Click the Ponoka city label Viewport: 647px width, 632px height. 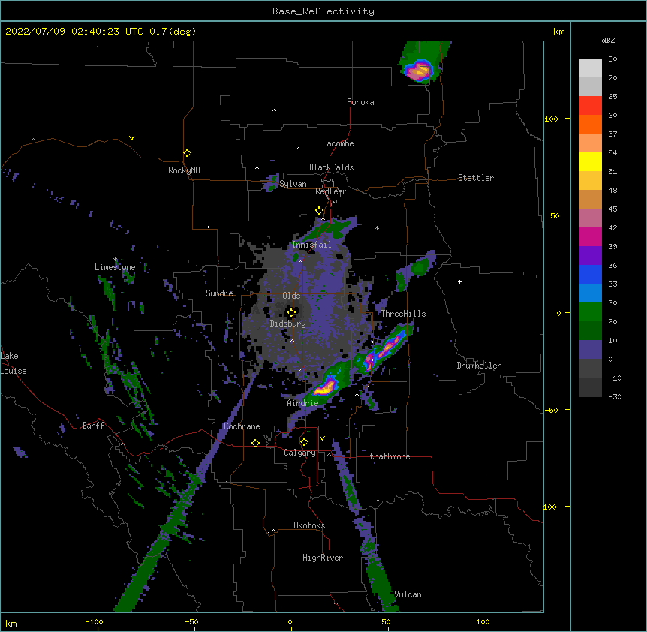[x=360, y=102]
